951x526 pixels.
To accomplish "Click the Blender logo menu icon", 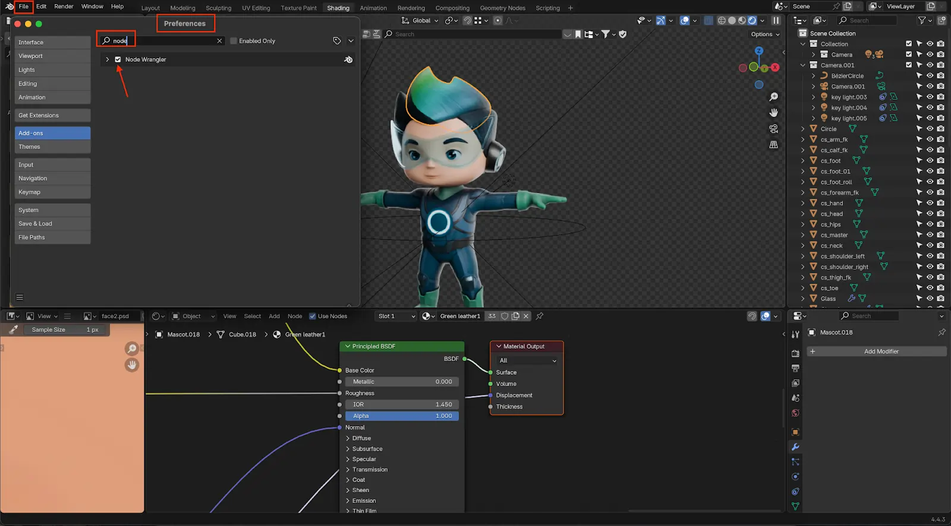I will coord(10,7).
